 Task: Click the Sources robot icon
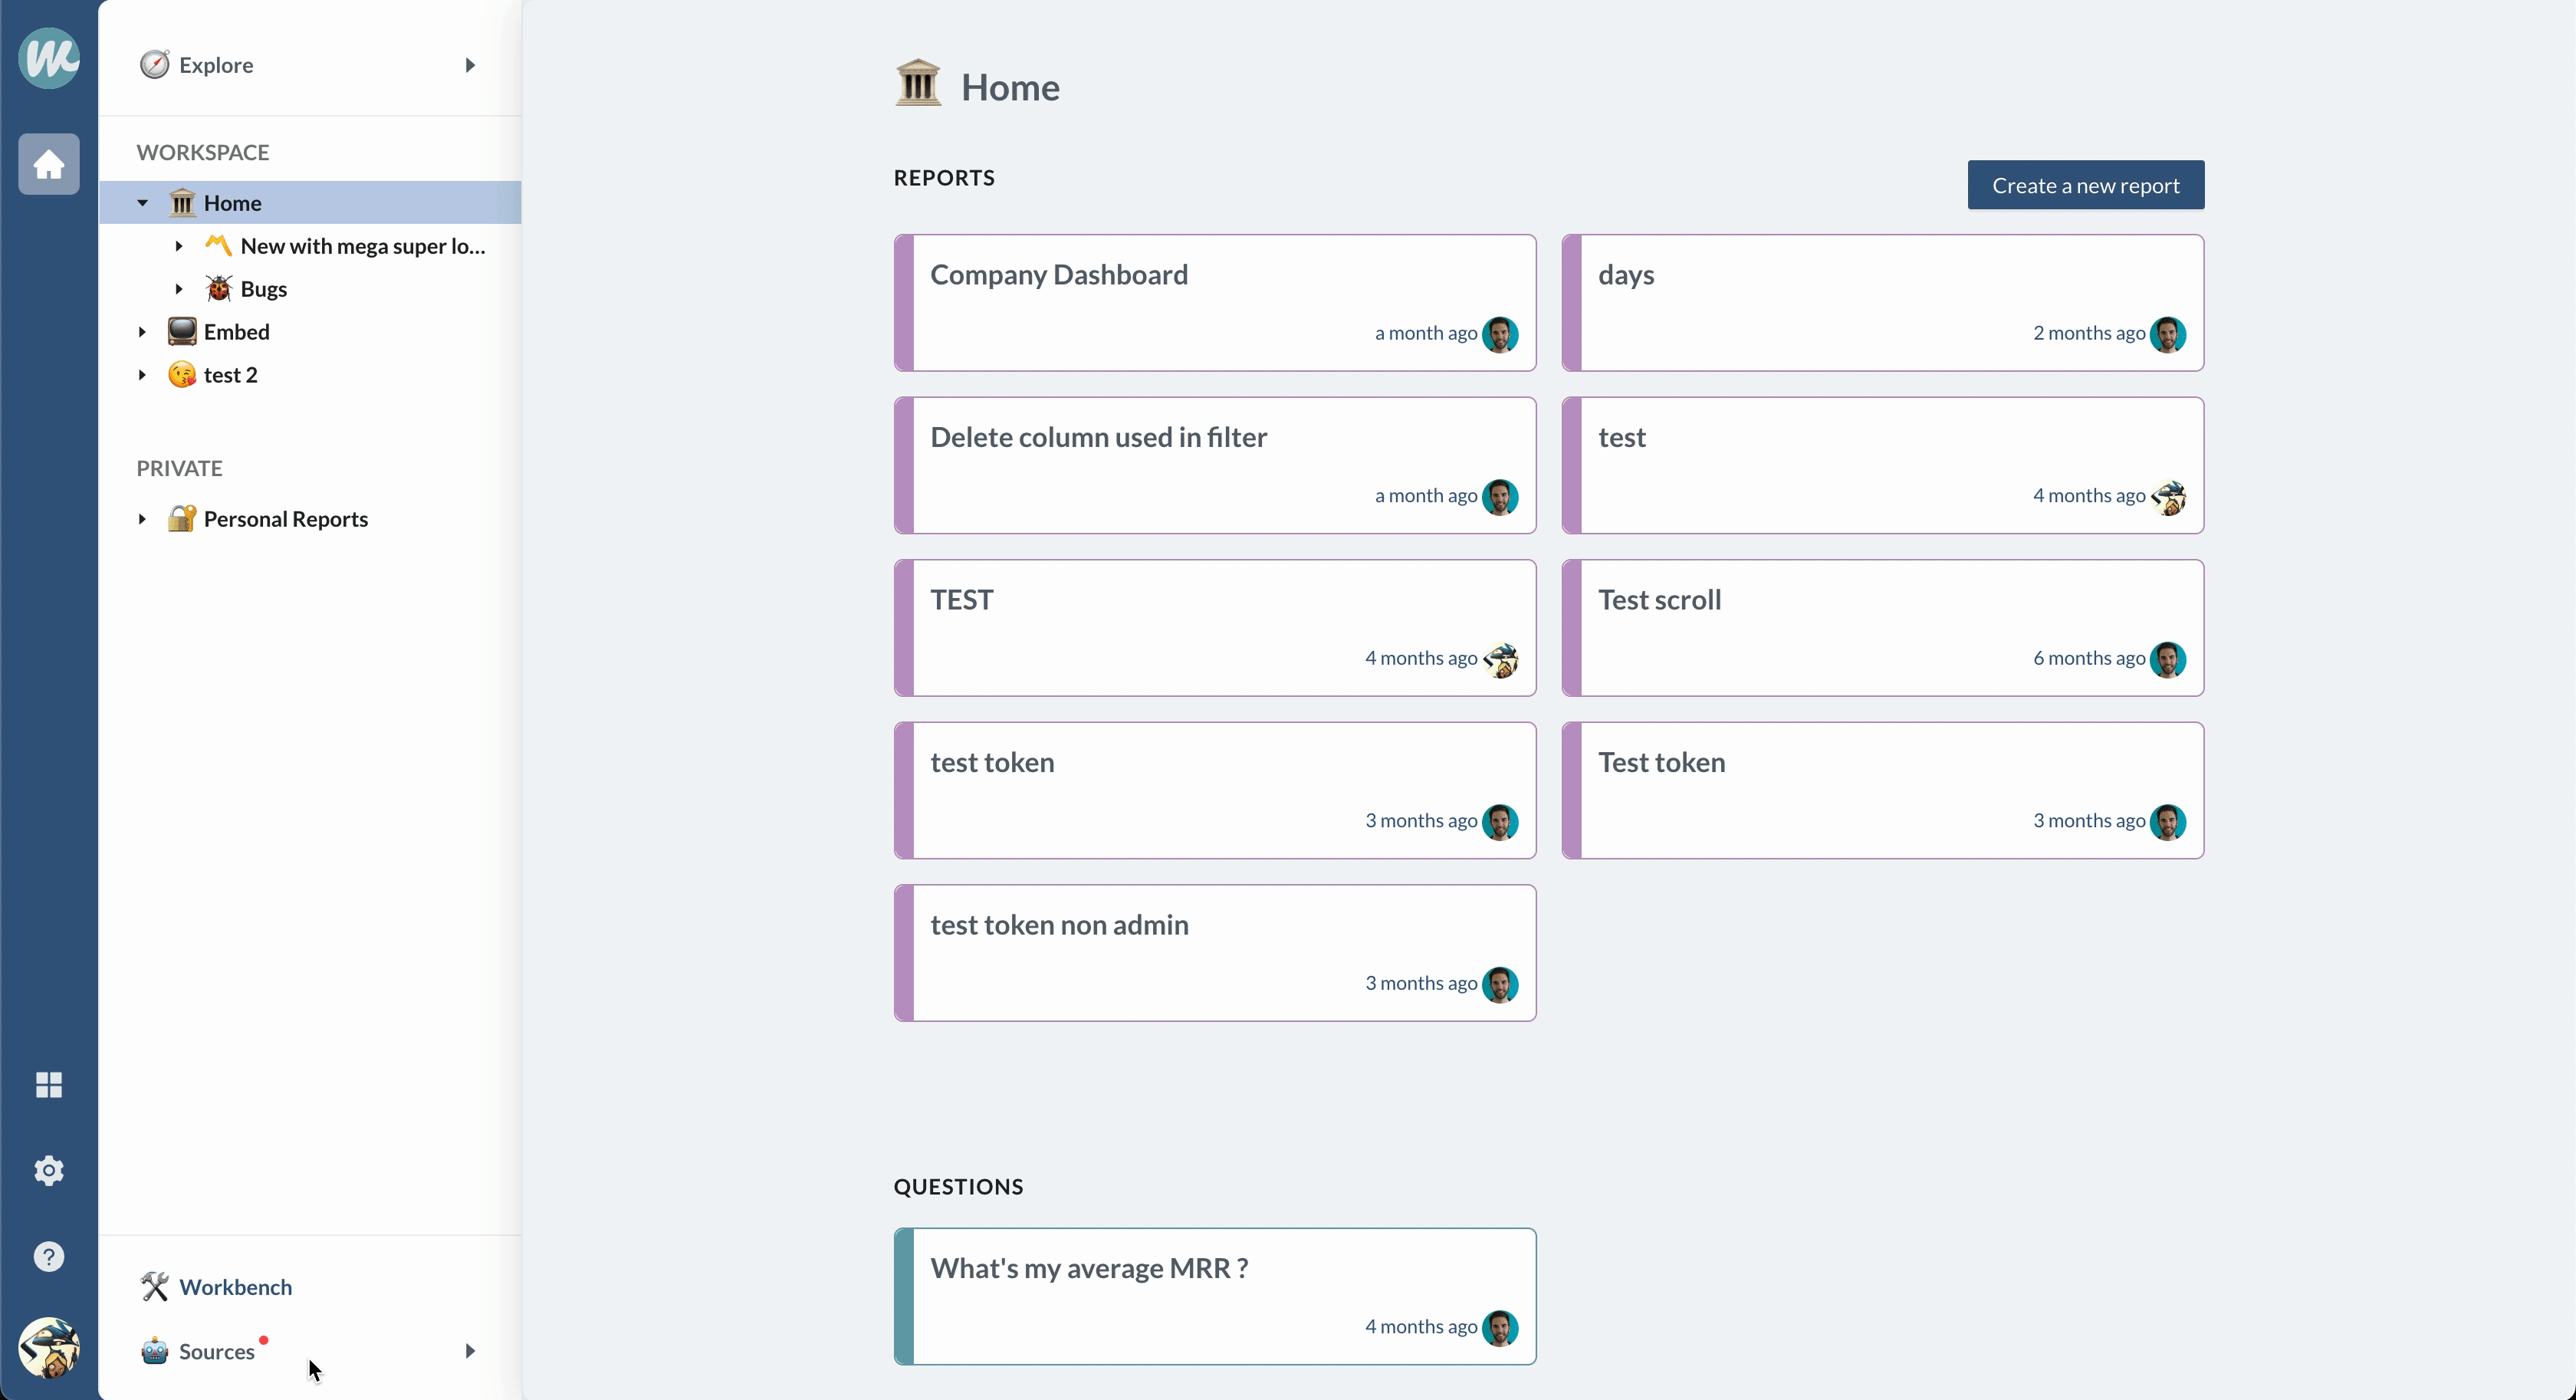(154, 1352)
